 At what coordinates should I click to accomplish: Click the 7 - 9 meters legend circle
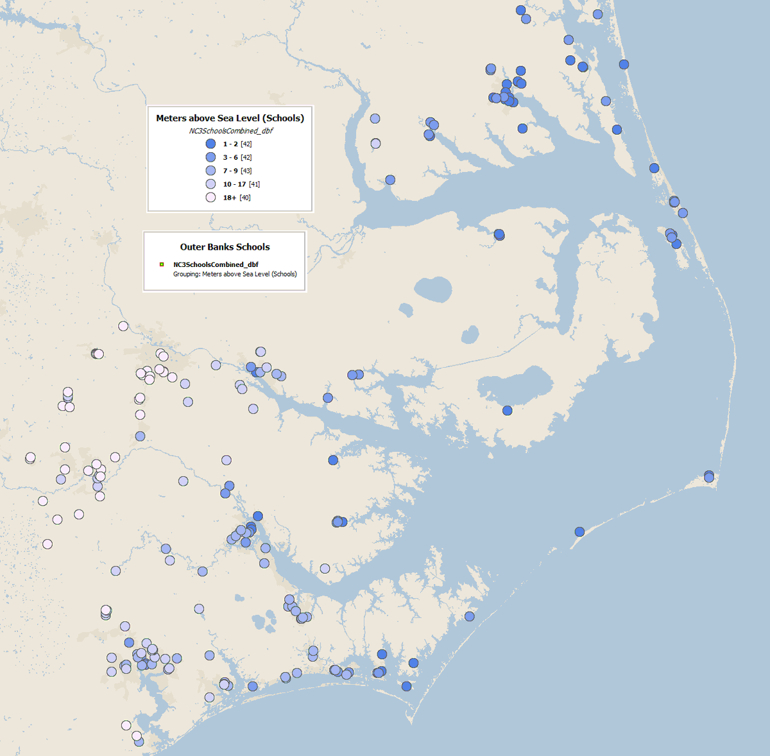pyautogui.click(x=210, y=171)
